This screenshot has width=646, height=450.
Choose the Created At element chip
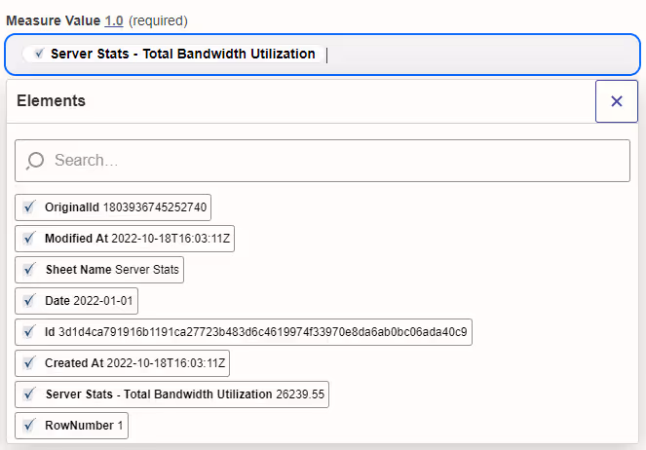coord(122,363)
